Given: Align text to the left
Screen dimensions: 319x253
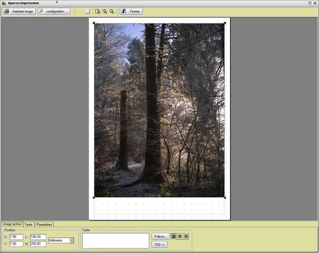Looking at the screenshot, I should click(x=174, y=236).
